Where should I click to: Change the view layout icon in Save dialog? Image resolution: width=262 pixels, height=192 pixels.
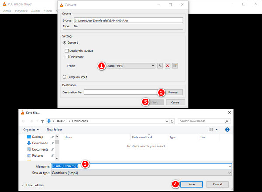tap(211, 130)
